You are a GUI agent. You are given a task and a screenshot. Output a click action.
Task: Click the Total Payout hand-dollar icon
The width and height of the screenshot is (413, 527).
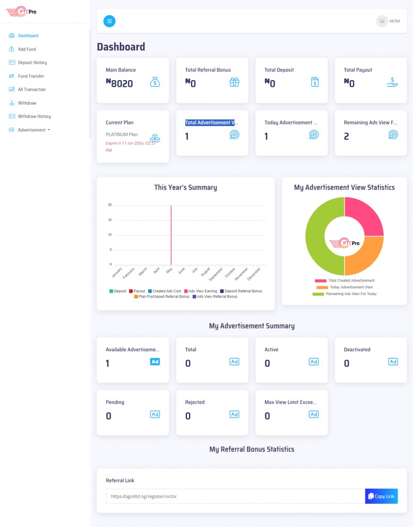(392, 82)
